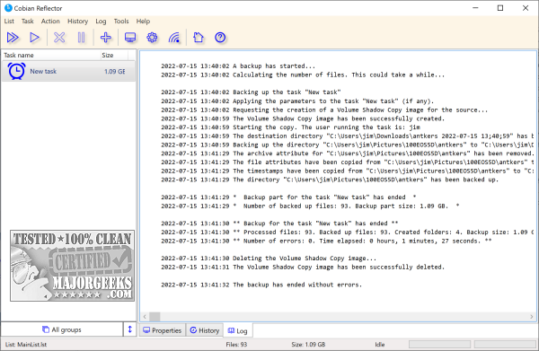This screenshot has width=539, height=351.
Task: Open the All groups selector
Action: click(62, 329)
